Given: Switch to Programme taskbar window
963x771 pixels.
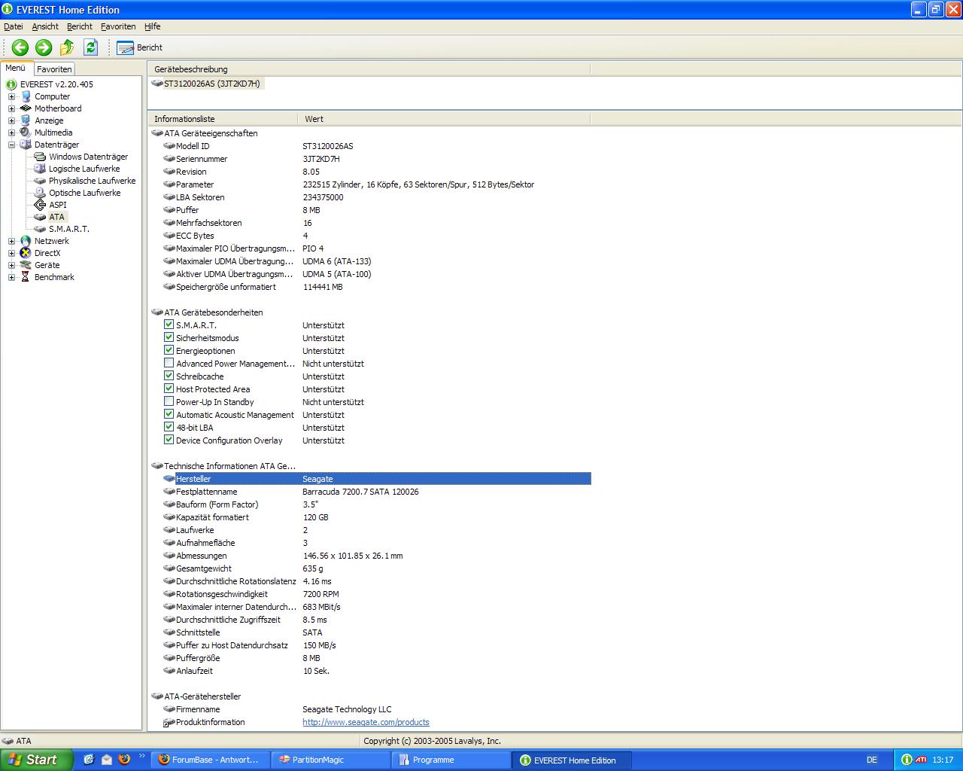Looking at the screenshot, I should pos(450,760).
